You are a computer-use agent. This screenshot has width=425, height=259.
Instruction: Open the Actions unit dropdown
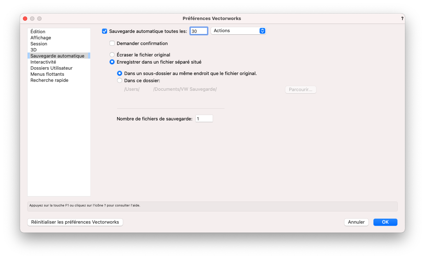pyautogui.click(x=238, y=31)
